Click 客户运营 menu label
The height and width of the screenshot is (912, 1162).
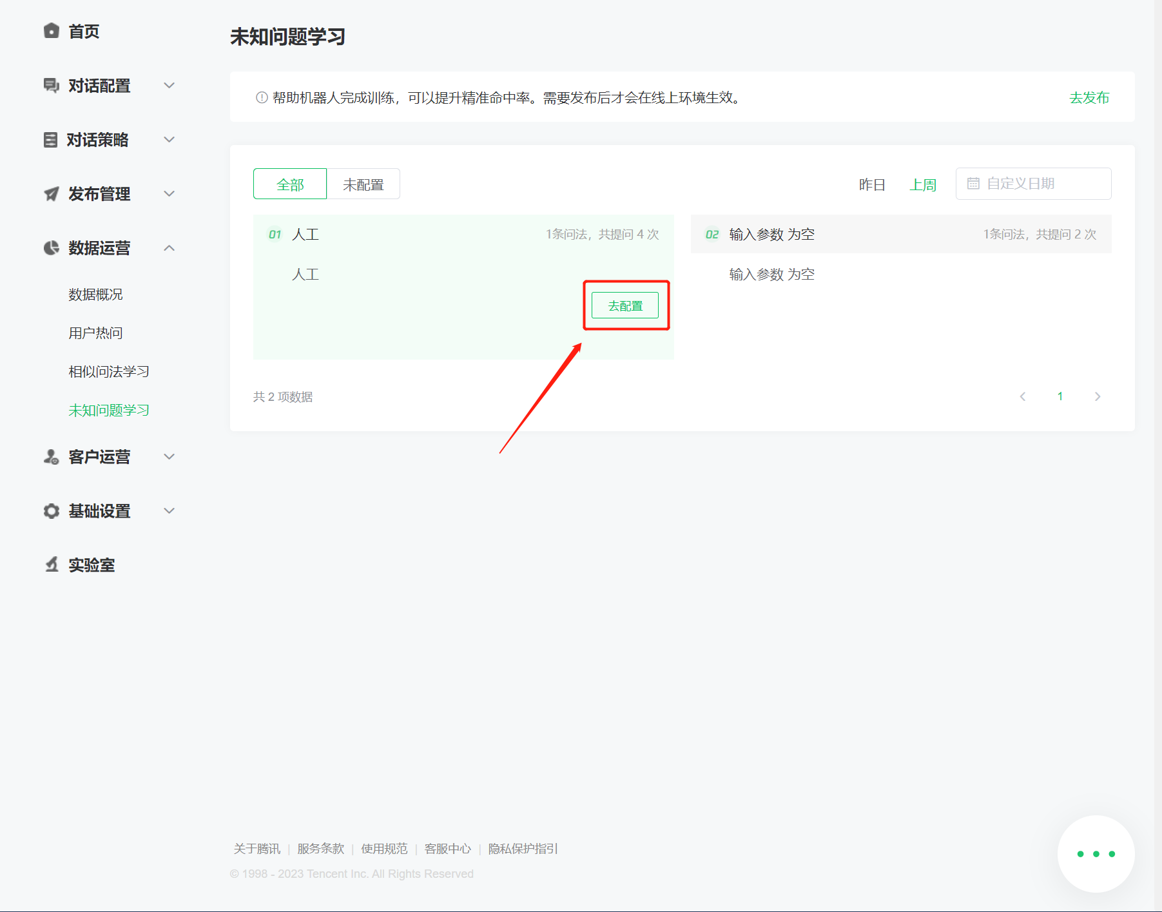[99, 456]
